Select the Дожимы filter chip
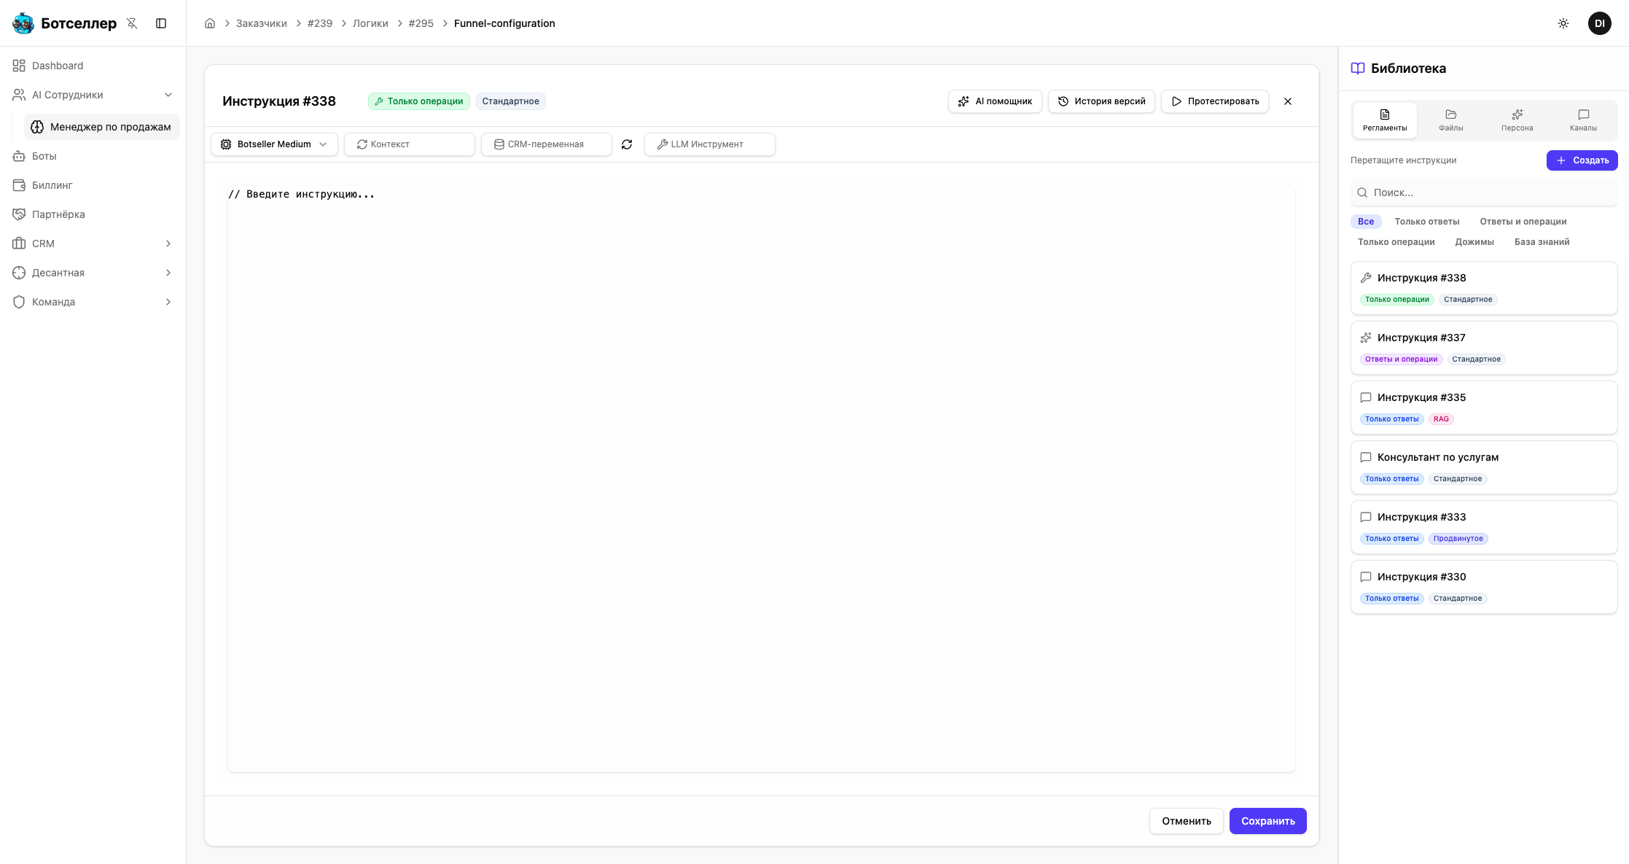Screen dimensions: 1629x864 coord(1474,242)
